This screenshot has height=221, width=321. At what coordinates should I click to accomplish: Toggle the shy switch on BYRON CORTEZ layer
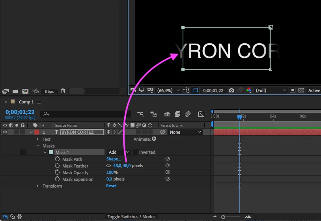pos(108,132)
